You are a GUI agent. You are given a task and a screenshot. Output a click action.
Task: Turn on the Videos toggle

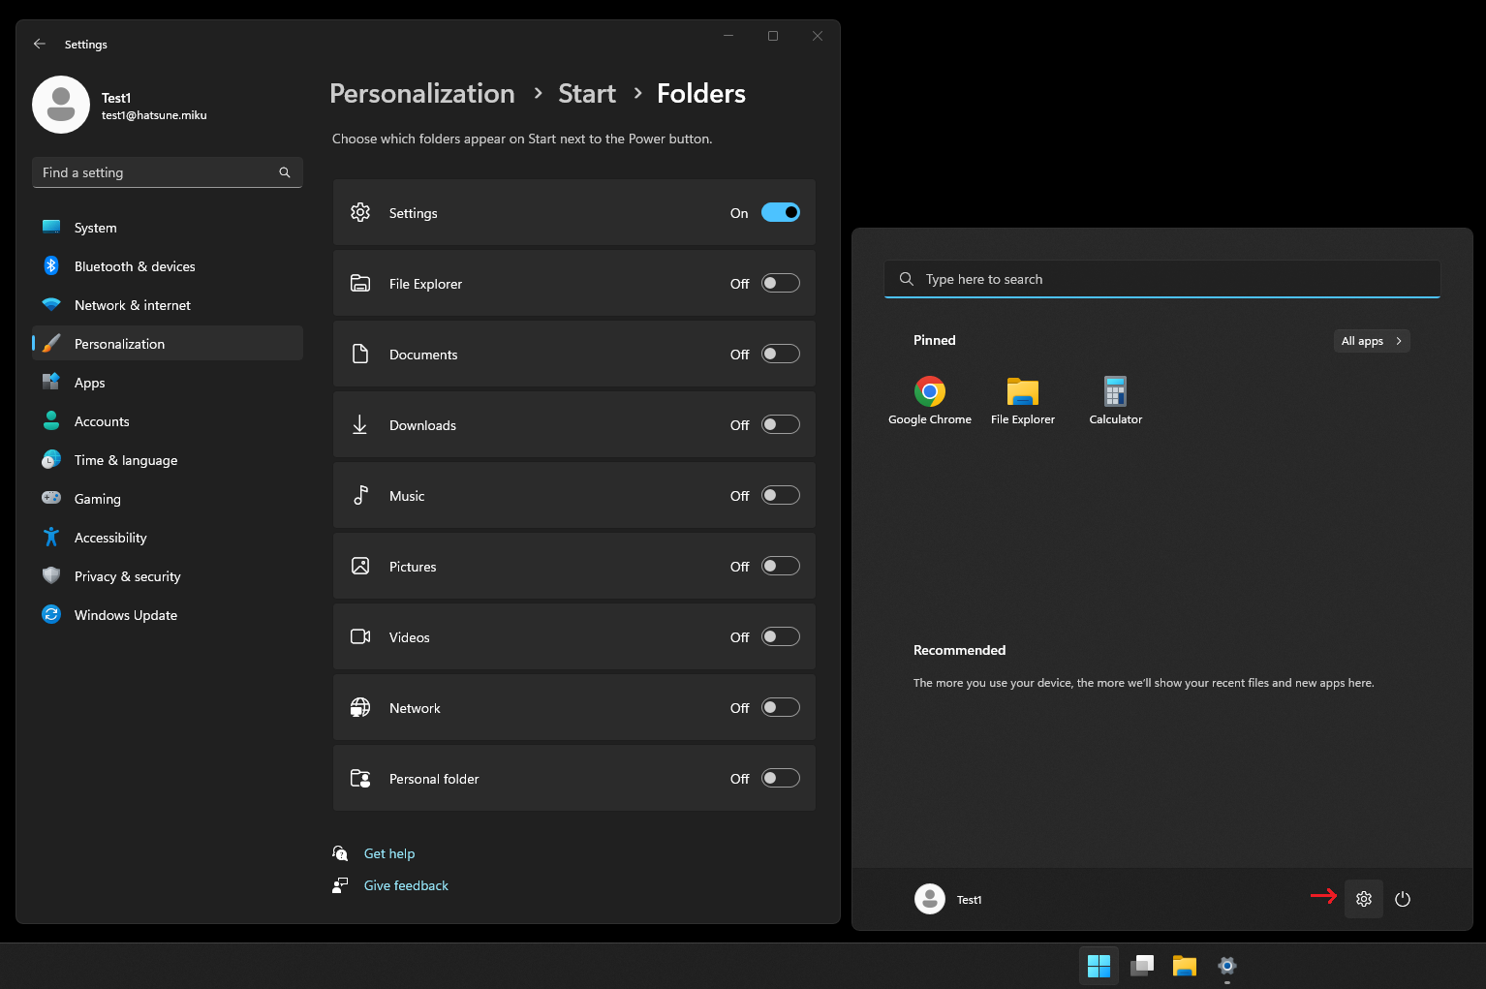[x=781, y=636]
